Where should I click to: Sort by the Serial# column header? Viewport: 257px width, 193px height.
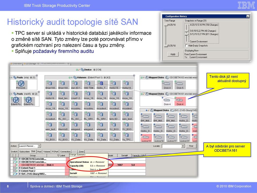(x=124, y=155)
